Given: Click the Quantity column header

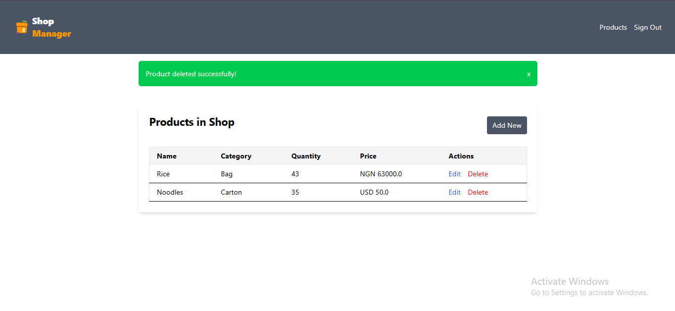Looking at the screenshot, I should [306, 156].
